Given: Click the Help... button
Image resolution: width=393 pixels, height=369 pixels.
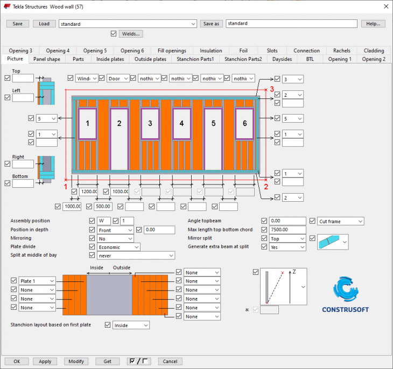Looking at the screenshot, I should tap(373, 24).
